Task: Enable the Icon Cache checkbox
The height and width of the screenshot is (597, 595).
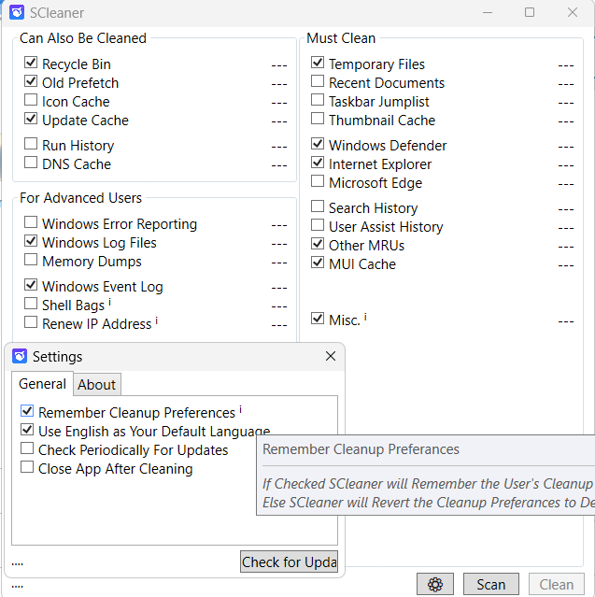Action: [x=32, y=101]
